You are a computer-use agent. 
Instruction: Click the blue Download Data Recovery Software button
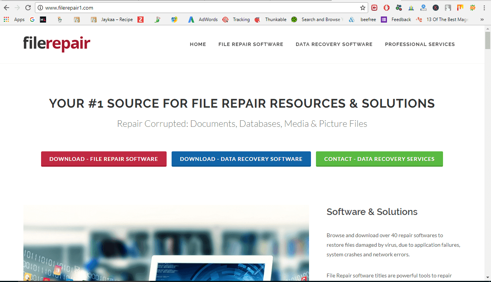(x=241, y=159)
